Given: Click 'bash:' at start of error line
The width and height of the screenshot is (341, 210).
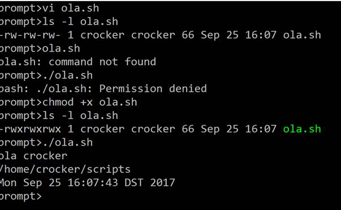Looking at the screenshot, I should (x=14, y=89).
